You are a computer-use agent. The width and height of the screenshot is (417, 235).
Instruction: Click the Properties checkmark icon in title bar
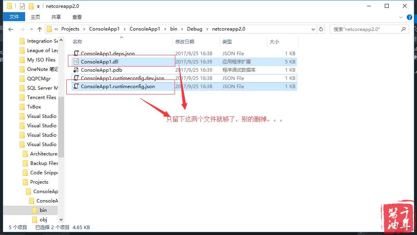pyautogui.click(x=22, y=6)
